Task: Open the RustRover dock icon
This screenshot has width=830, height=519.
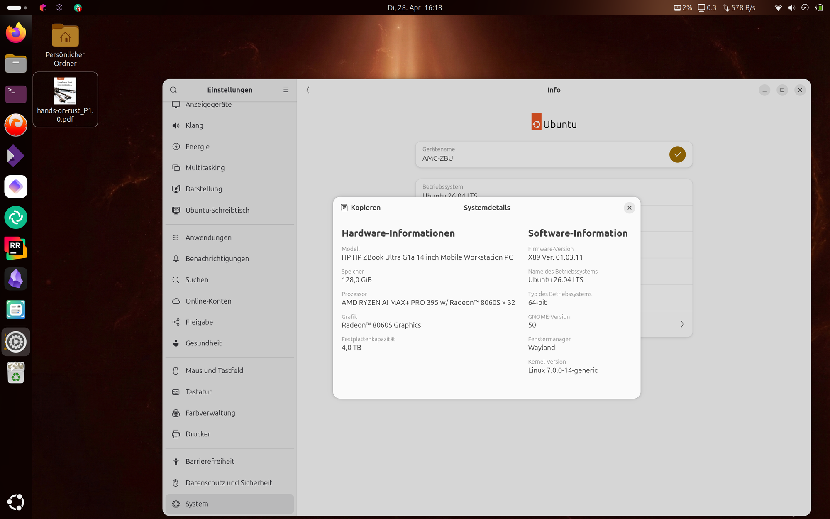Action: tap(16, 248)
